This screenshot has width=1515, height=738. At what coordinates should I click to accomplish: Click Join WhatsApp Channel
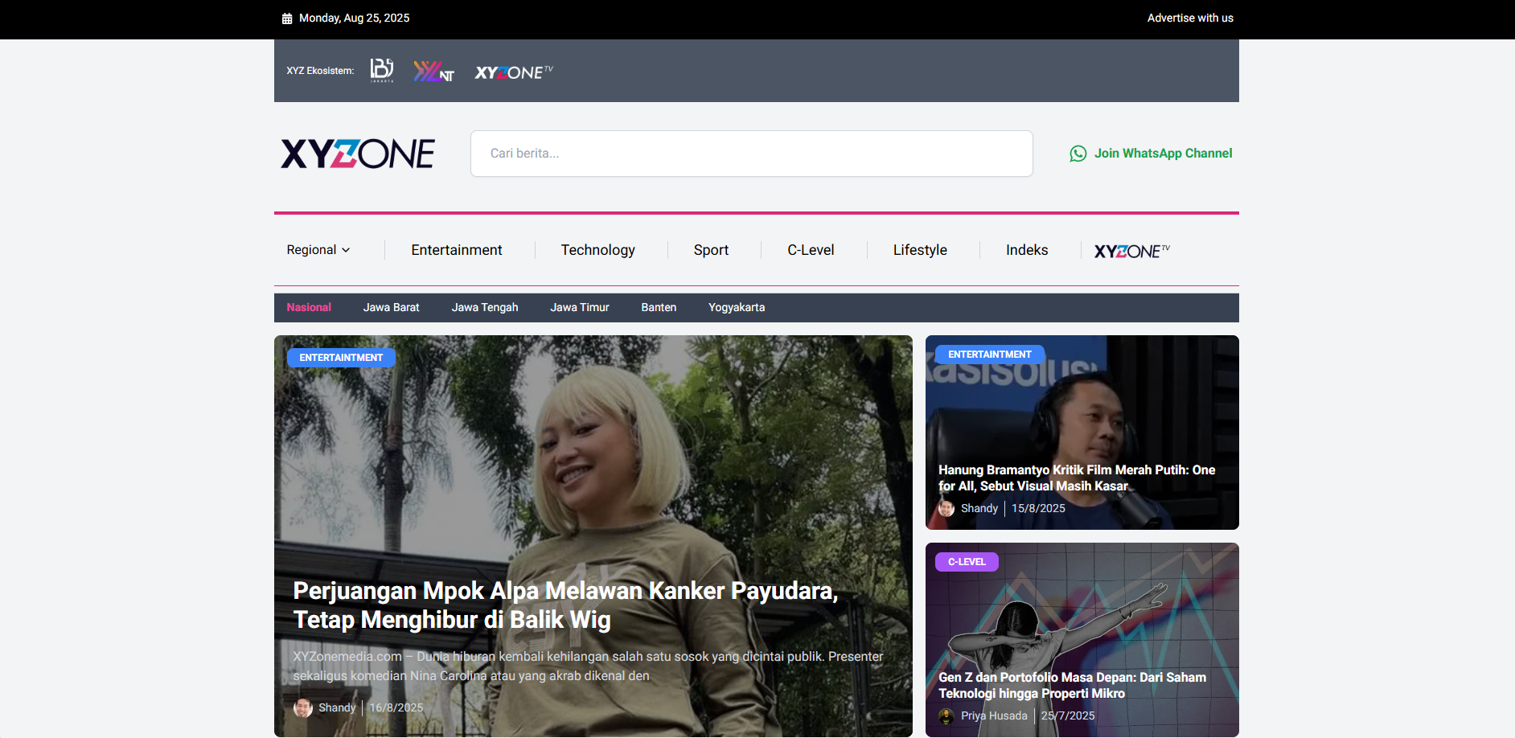[x=1164, y=153]
